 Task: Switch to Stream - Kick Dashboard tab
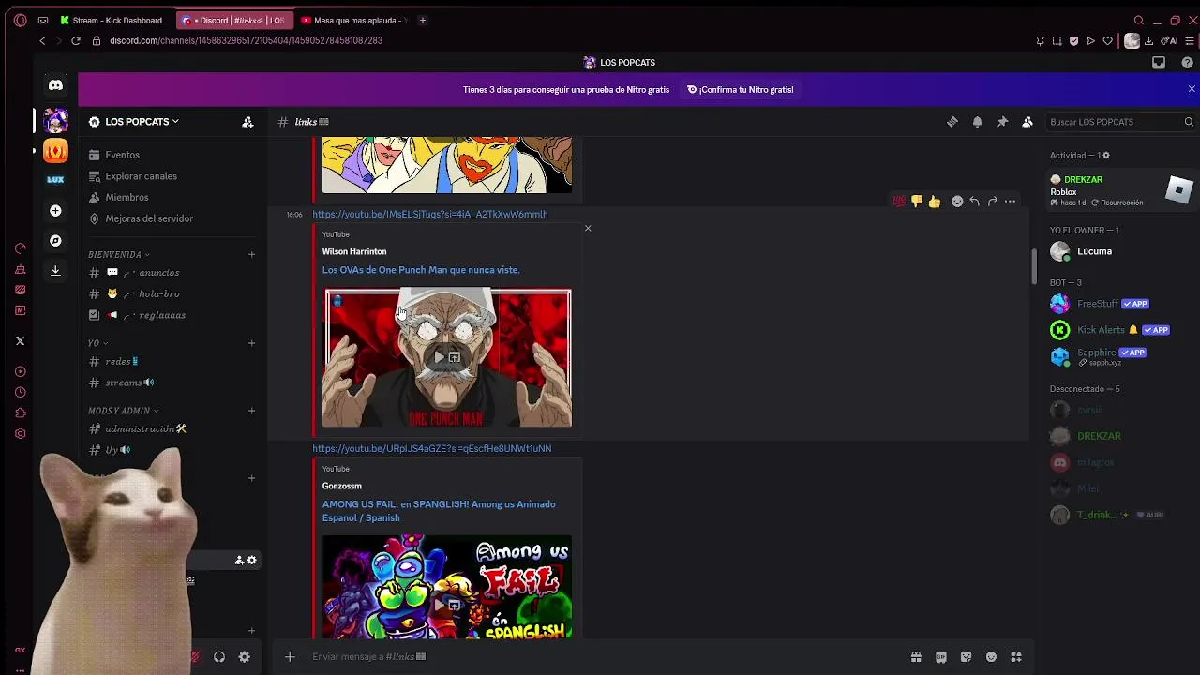113,21
